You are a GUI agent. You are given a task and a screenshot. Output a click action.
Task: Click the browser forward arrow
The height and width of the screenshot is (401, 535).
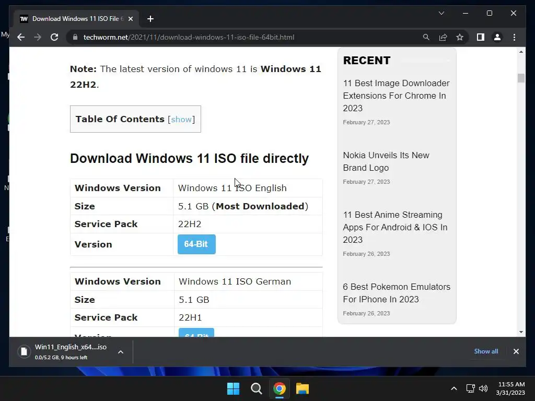(38, 37)
